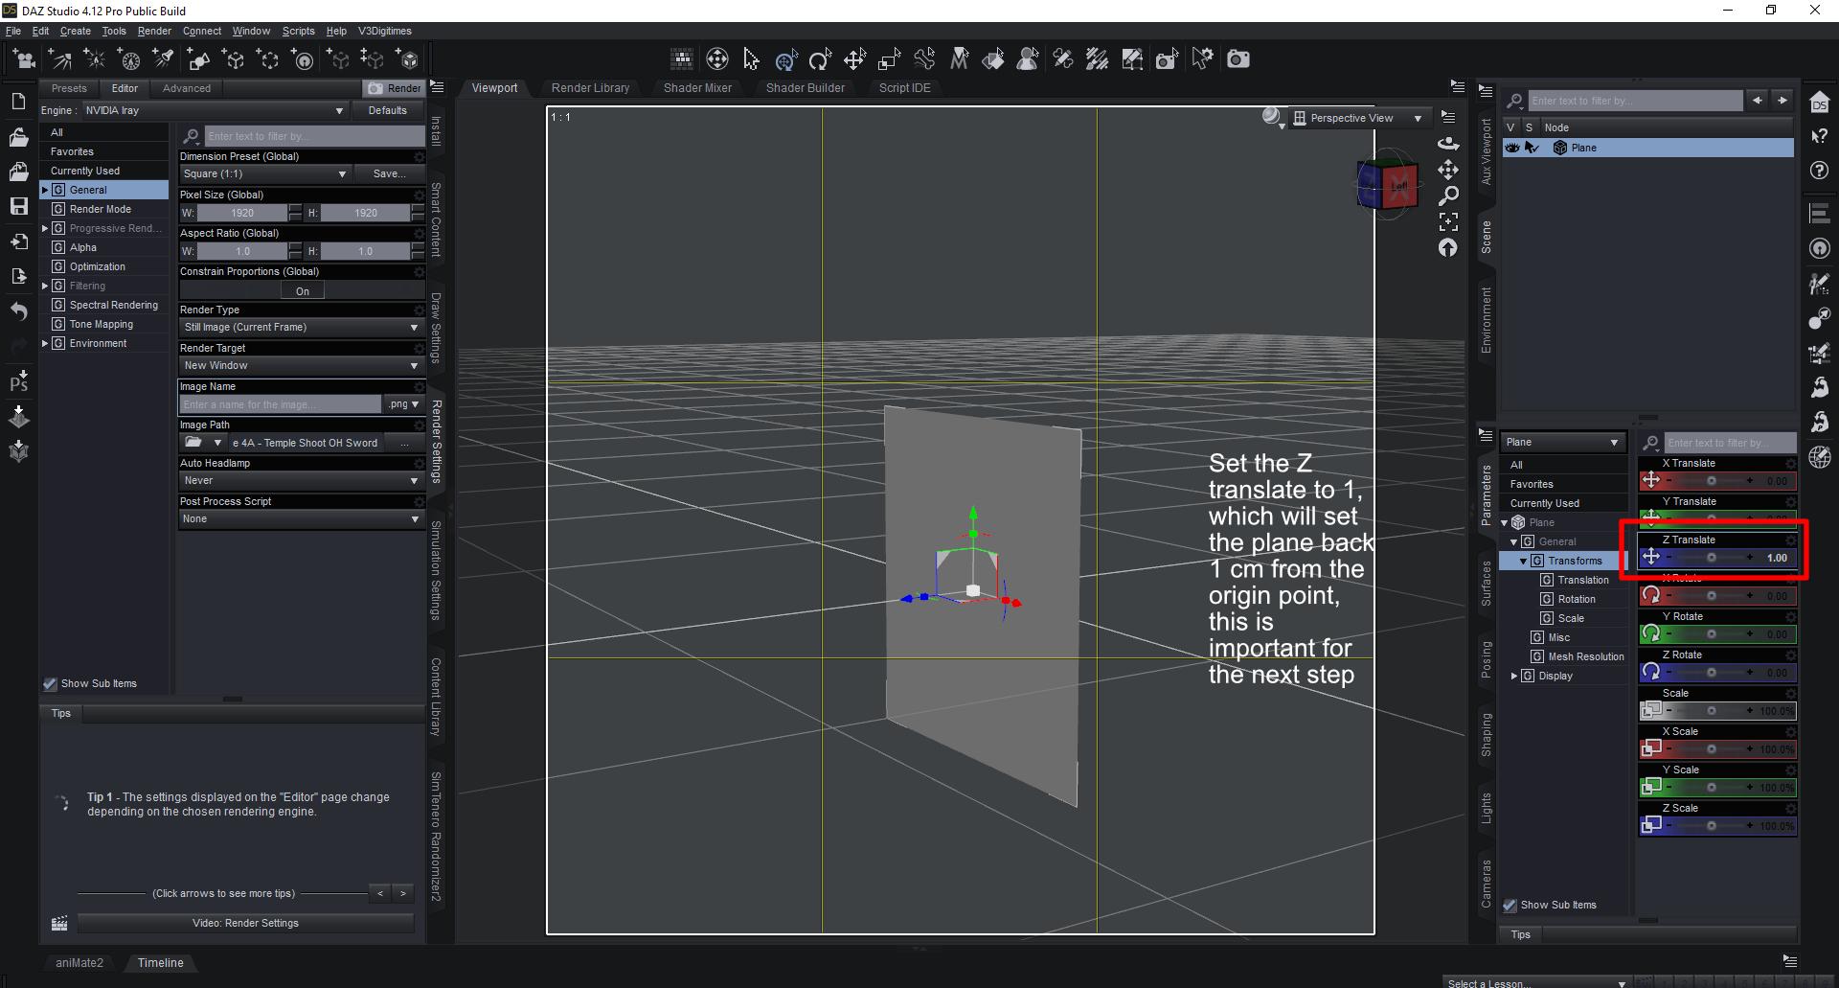Click the Undo arrow in left sidebar

(18, 310)
